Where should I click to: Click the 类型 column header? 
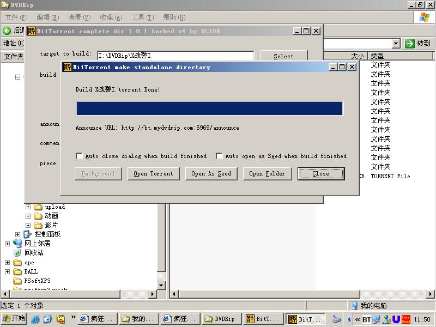(x=400, y=56)
